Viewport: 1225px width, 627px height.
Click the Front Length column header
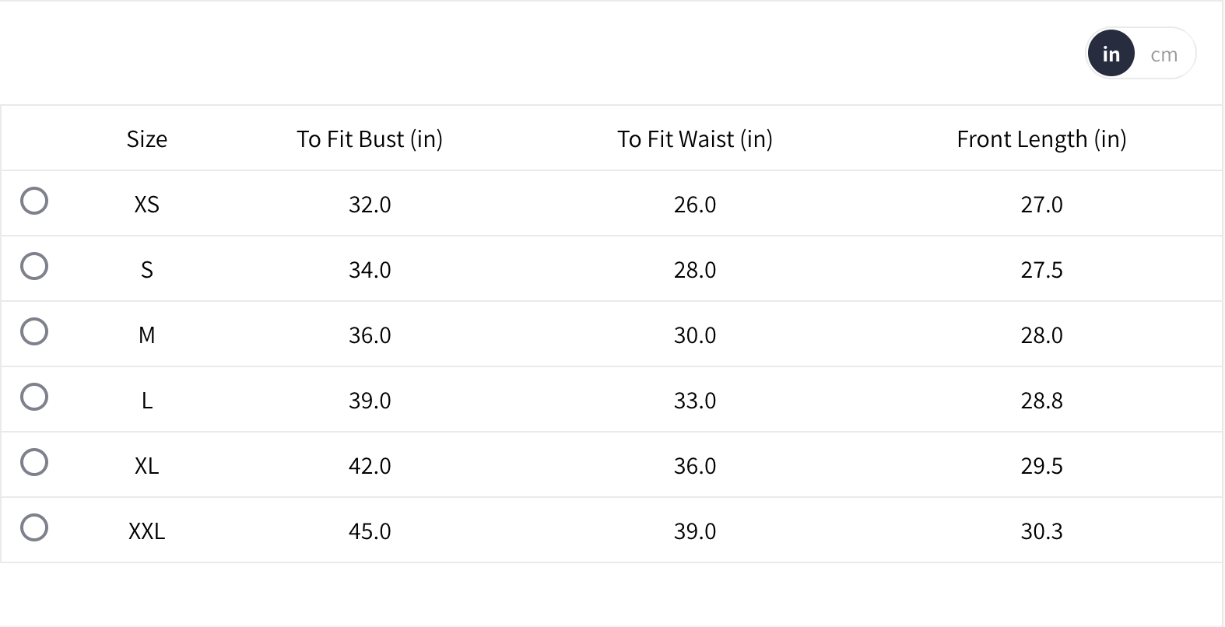coord(1041,139)
